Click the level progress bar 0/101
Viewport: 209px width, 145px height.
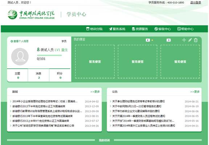coord(49,55)
